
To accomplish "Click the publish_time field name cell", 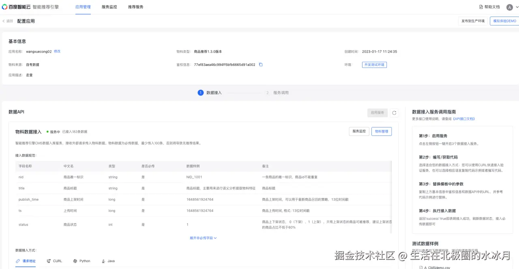I will tap(28, 199).
